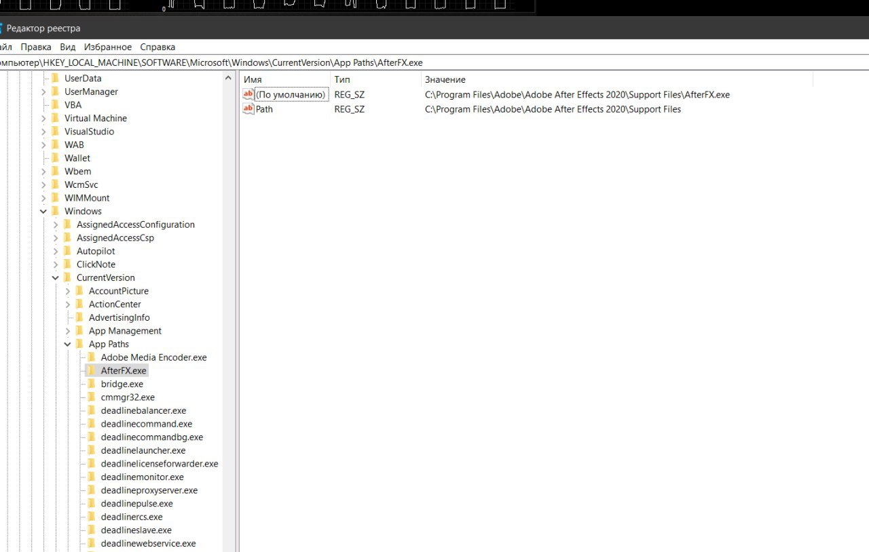The width and height of the screenshot is (869, 552).
Task: Expand the WAB key
Action: point(44,144)
